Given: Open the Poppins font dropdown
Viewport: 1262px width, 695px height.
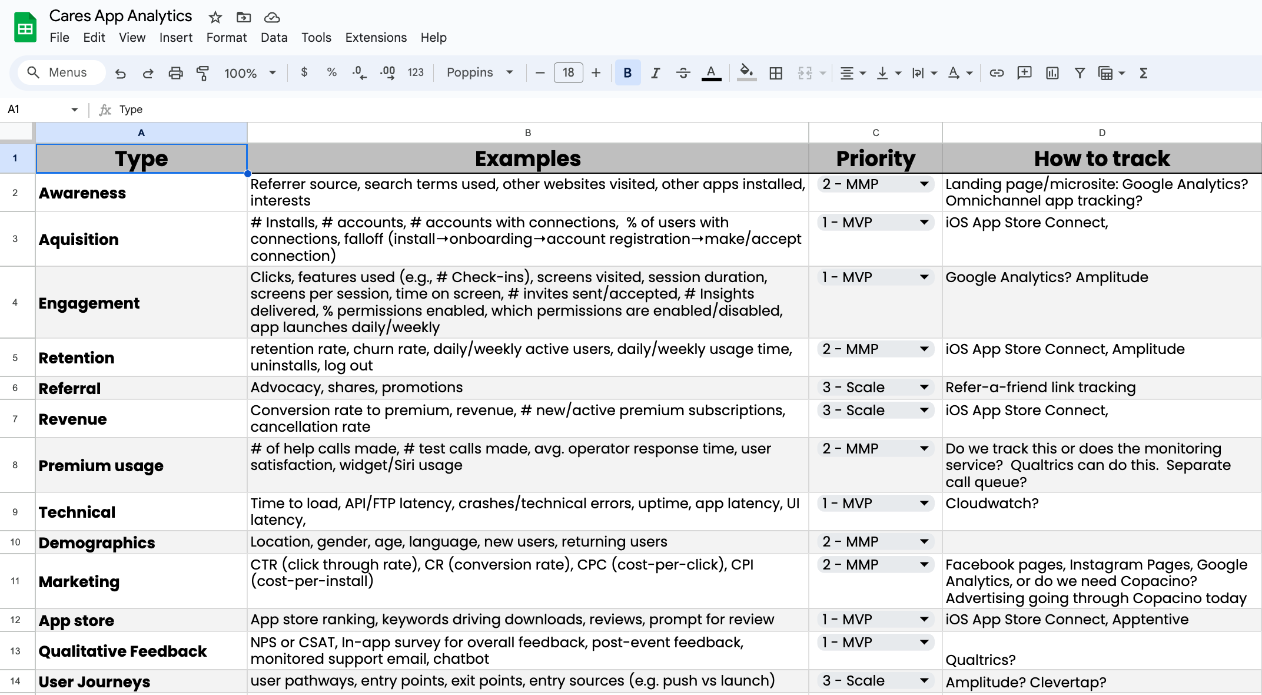Looking at the screenshot, I should 479,72.
